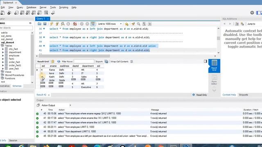Toggle form view icon next to Result Grid

tap(53, 62)
